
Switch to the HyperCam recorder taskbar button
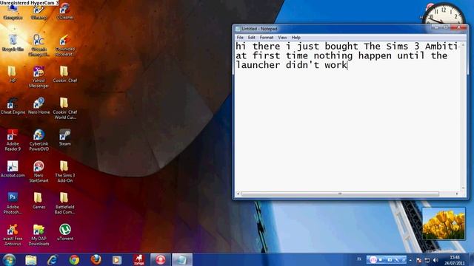tap(160, 259)
